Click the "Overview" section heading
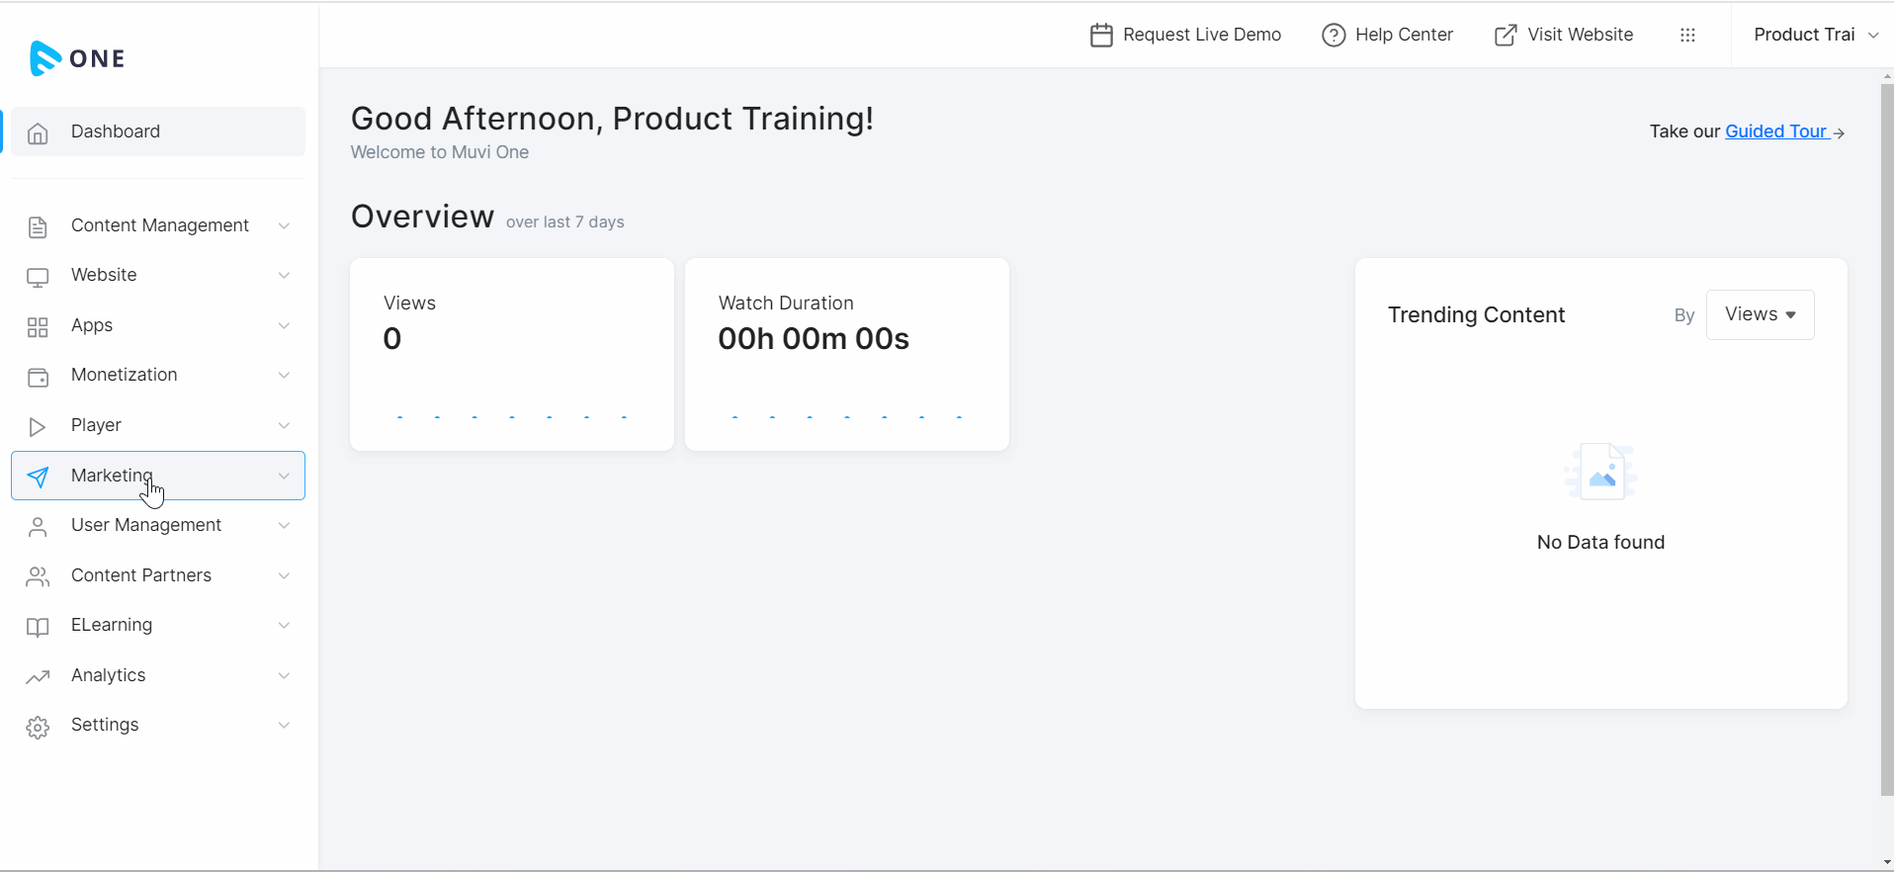The width and height of the screenshot is (1894, 872). click(x=422, y=217)
